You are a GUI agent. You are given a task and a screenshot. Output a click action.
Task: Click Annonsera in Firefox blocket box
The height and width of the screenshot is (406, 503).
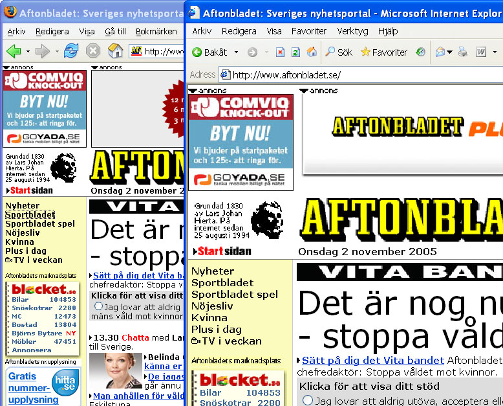pos(32,350)
